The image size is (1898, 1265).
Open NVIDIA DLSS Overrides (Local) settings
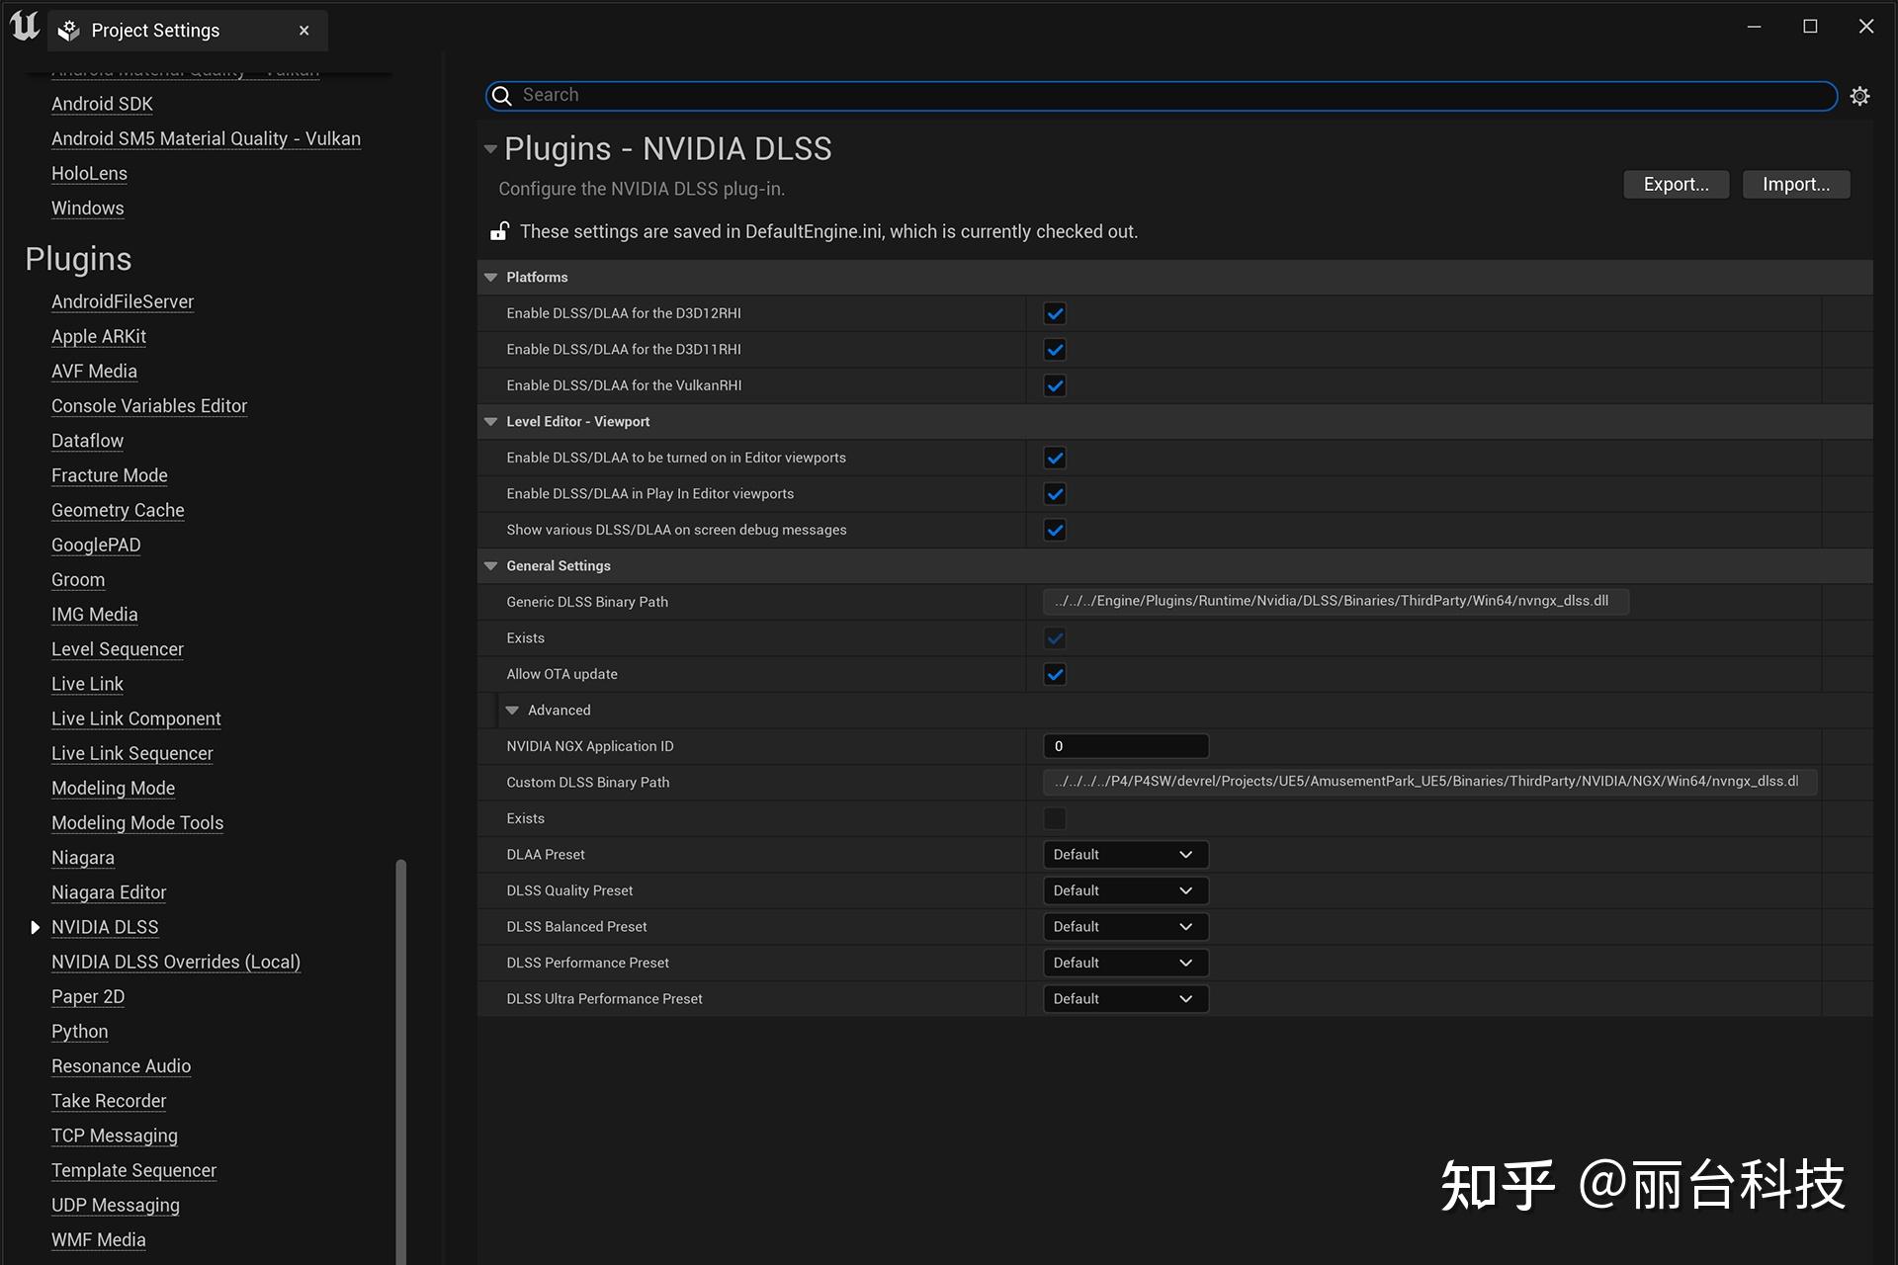pyautogui.click(x=176, y=962)
